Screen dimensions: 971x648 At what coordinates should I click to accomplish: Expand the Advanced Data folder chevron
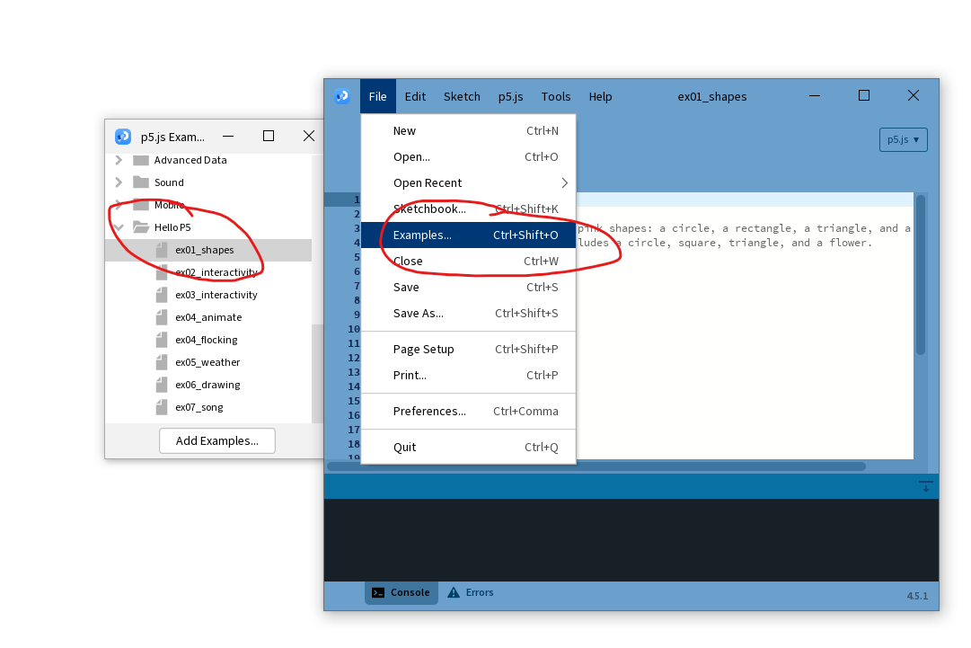119,160
